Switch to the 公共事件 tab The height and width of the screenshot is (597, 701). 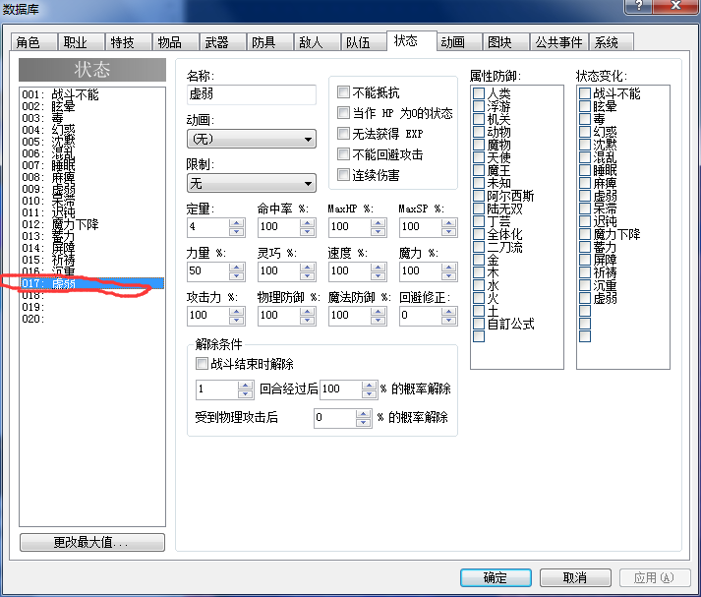click(558, 42)
